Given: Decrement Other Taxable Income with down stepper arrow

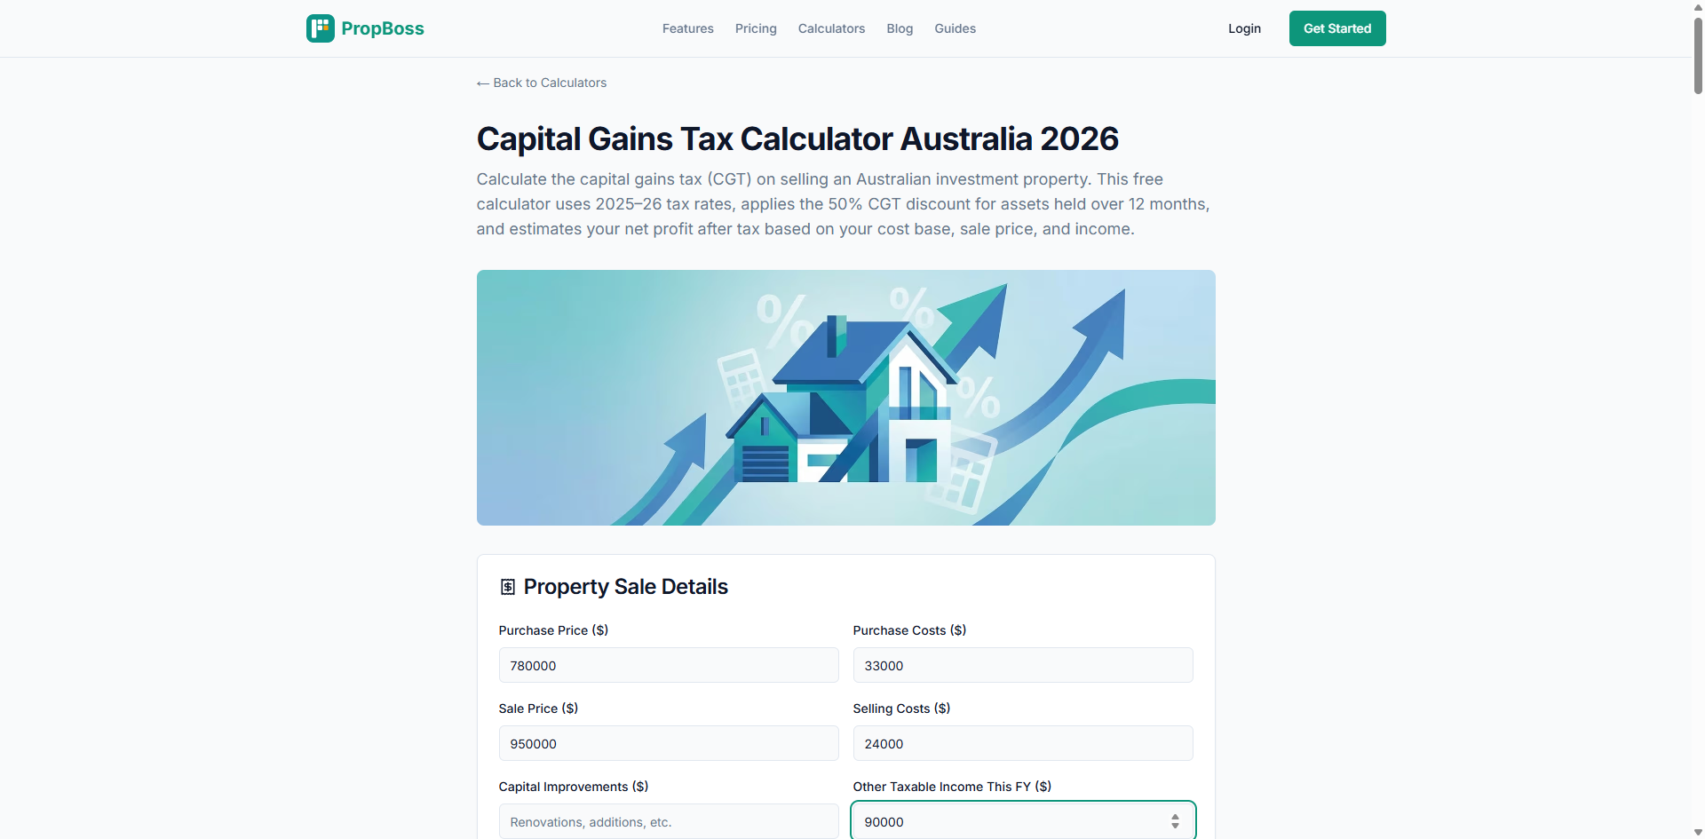Looking at the screenshot, I should click(1175, 827).
